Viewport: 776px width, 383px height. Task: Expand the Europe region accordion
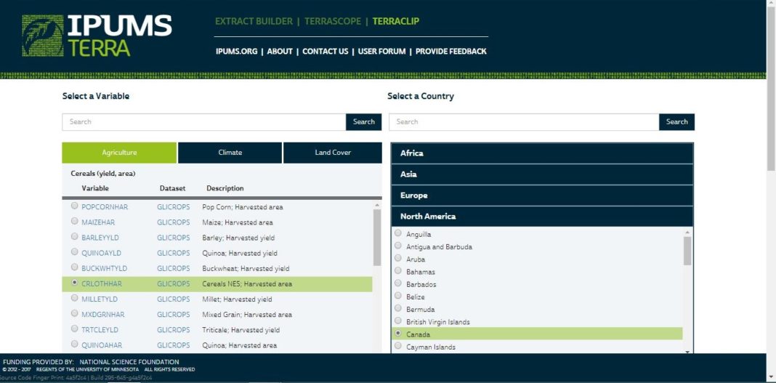tap(541, 195)
